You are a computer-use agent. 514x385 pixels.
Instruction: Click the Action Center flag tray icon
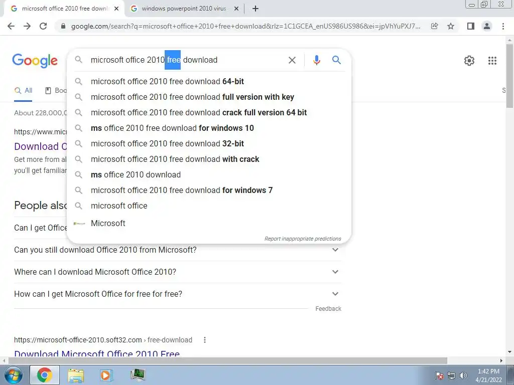click(x=439, y=375)
